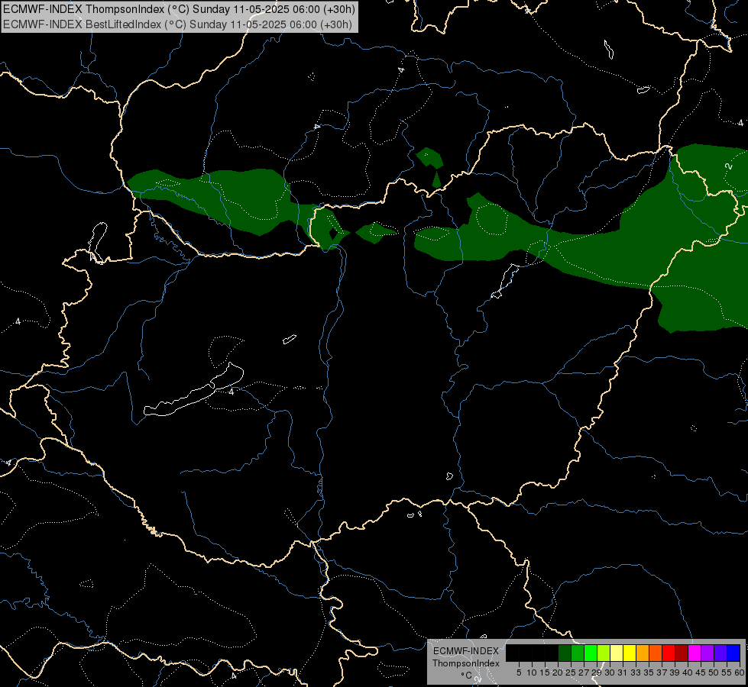Click legend tick value 39

675,672
